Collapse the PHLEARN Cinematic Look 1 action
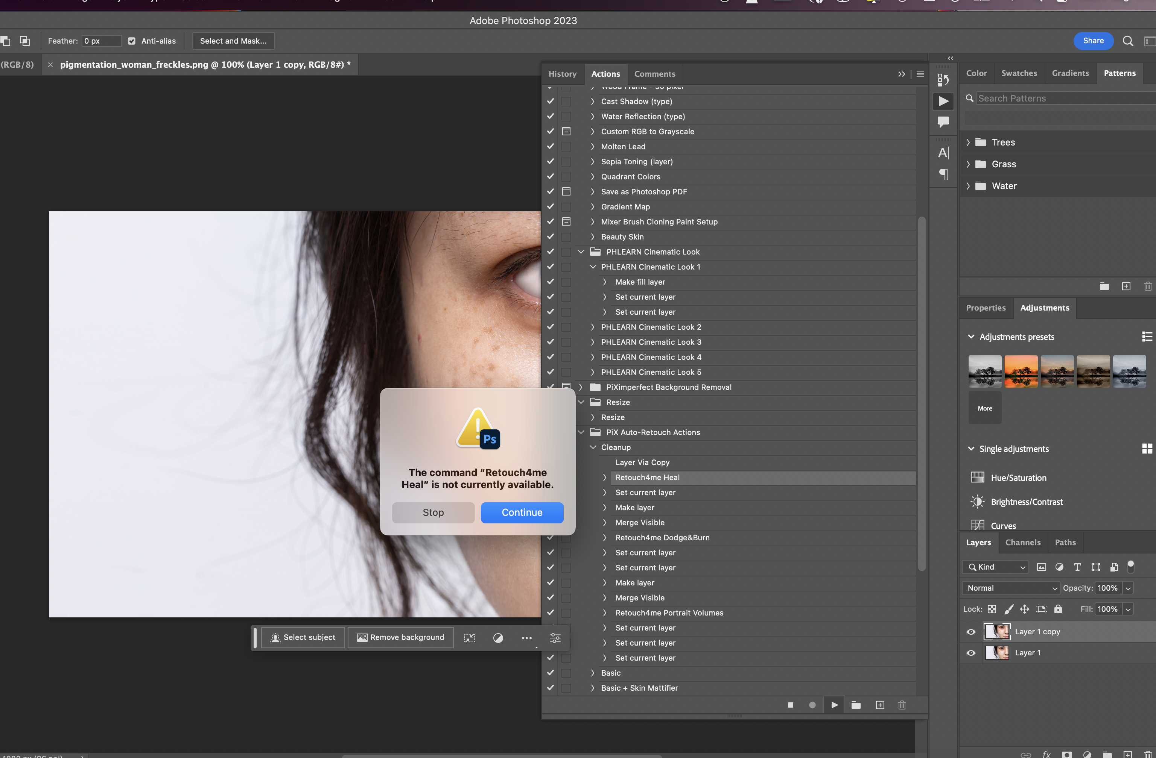Screen dimensions: 1156x758 [x=593, y=267]
